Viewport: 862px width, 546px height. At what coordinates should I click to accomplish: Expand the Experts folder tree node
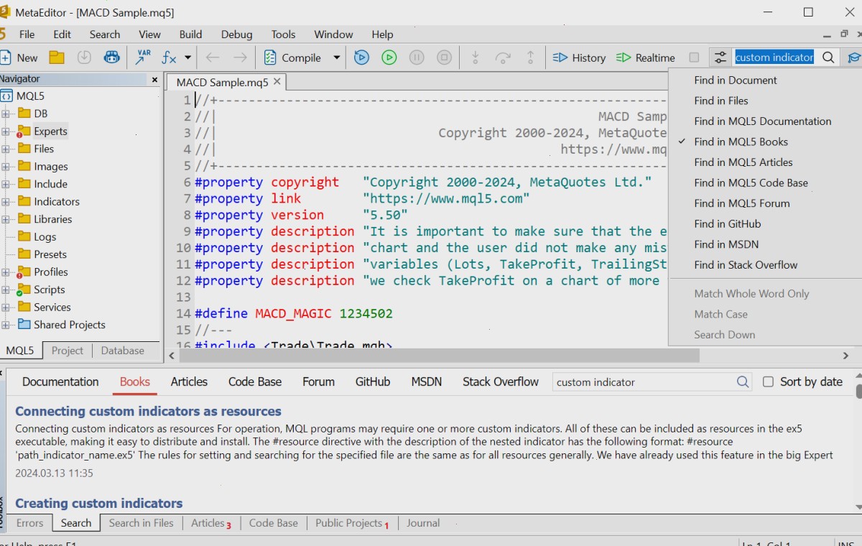6,131
